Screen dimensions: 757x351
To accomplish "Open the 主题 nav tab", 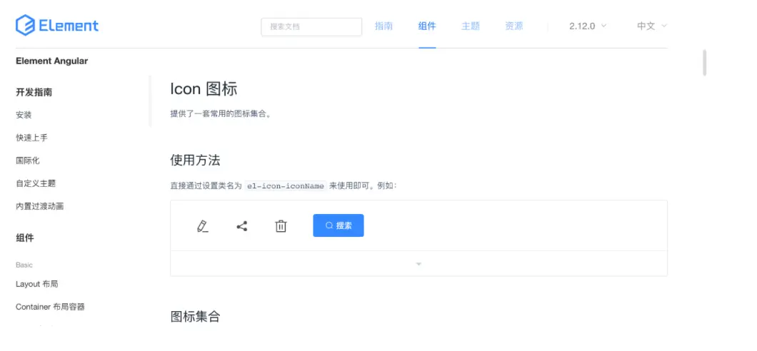I will point(471,26).
